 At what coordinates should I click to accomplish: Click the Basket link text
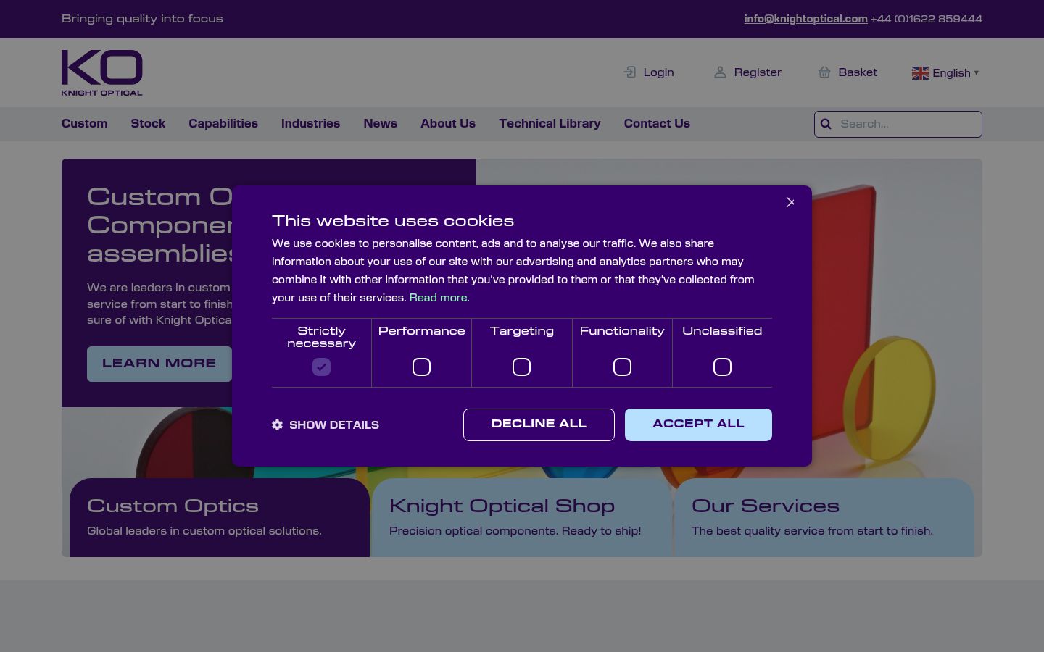coord(858,72)
